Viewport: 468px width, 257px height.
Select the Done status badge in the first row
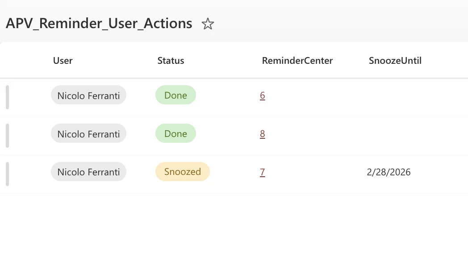click(x=175, y=95)
